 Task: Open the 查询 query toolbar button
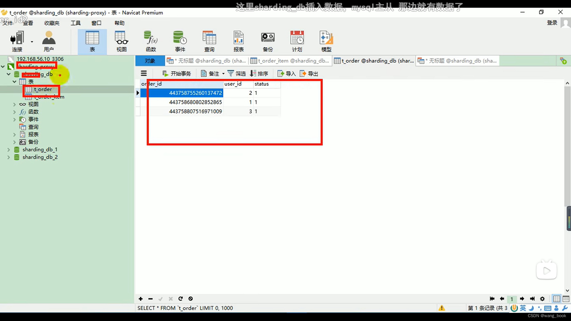[209, 41]
